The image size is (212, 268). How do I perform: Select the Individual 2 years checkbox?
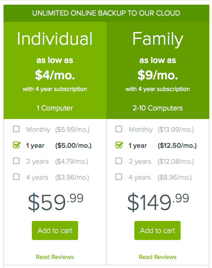pos(16,161)
